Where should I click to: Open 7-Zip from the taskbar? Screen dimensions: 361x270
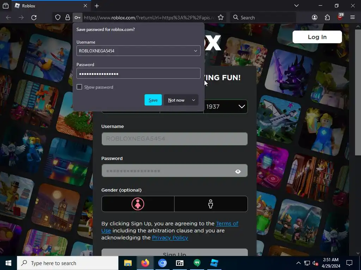[179, 263]
